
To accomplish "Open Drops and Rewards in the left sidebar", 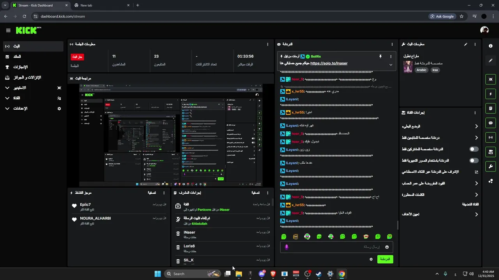I will [x=33, y=77].
